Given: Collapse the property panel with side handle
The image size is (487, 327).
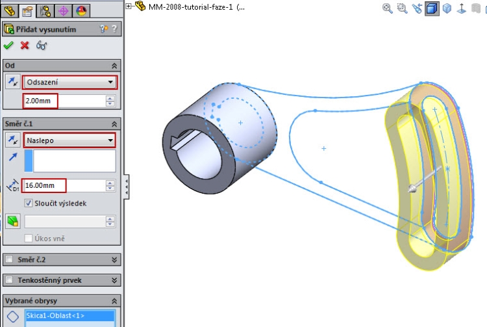Looking at the screenshot, I should point(127,187).
